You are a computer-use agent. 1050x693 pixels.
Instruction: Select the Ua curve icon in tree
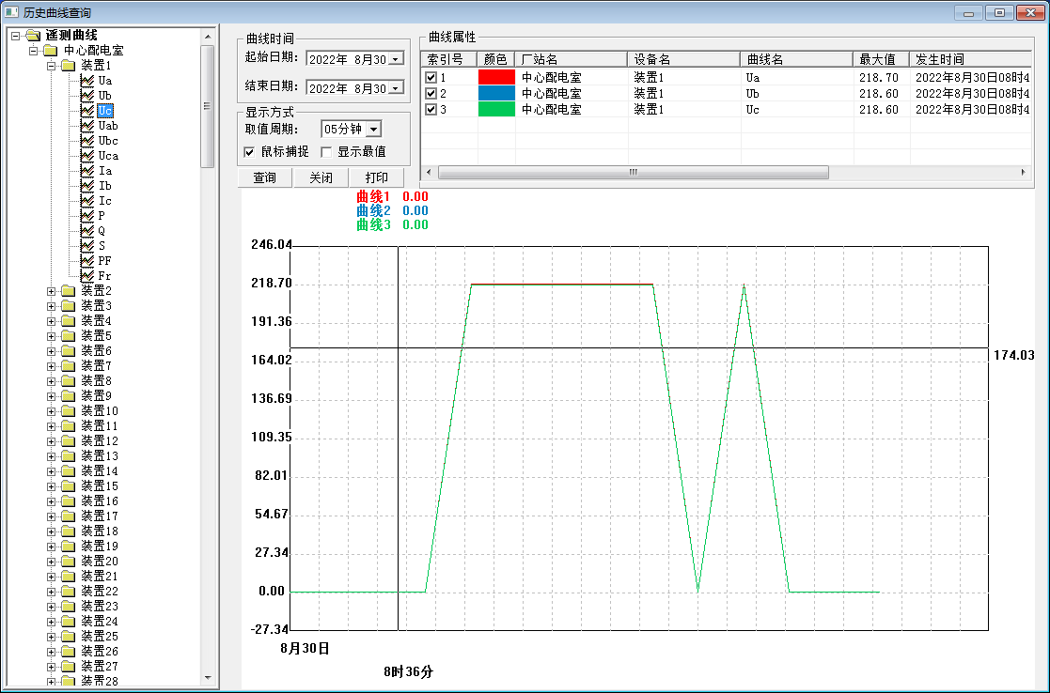pos(87,81)
